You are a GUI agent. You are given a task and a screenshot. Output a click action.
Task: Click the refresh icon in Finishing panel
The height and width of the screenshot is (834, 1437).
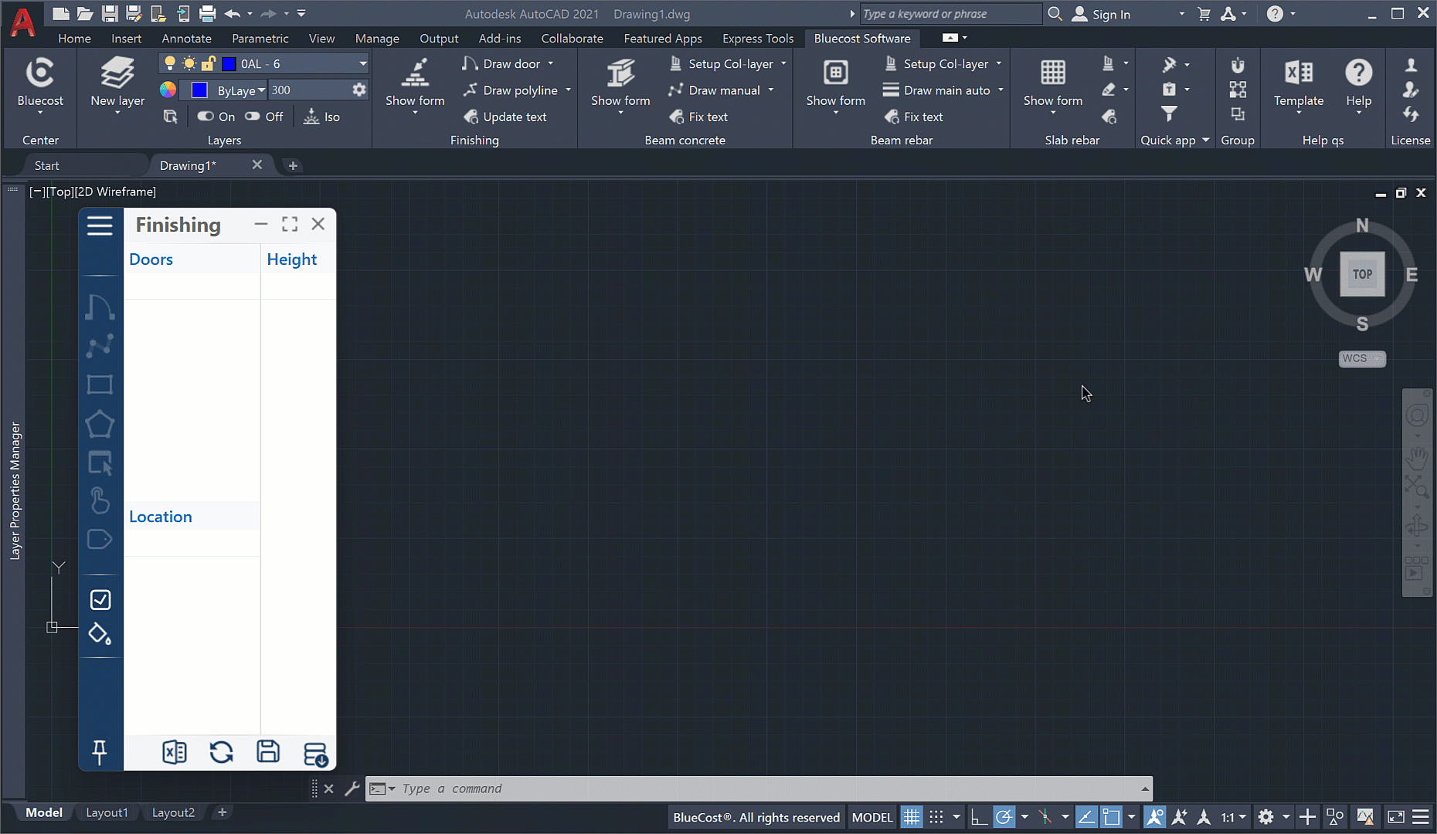click(x=222, y=752)
